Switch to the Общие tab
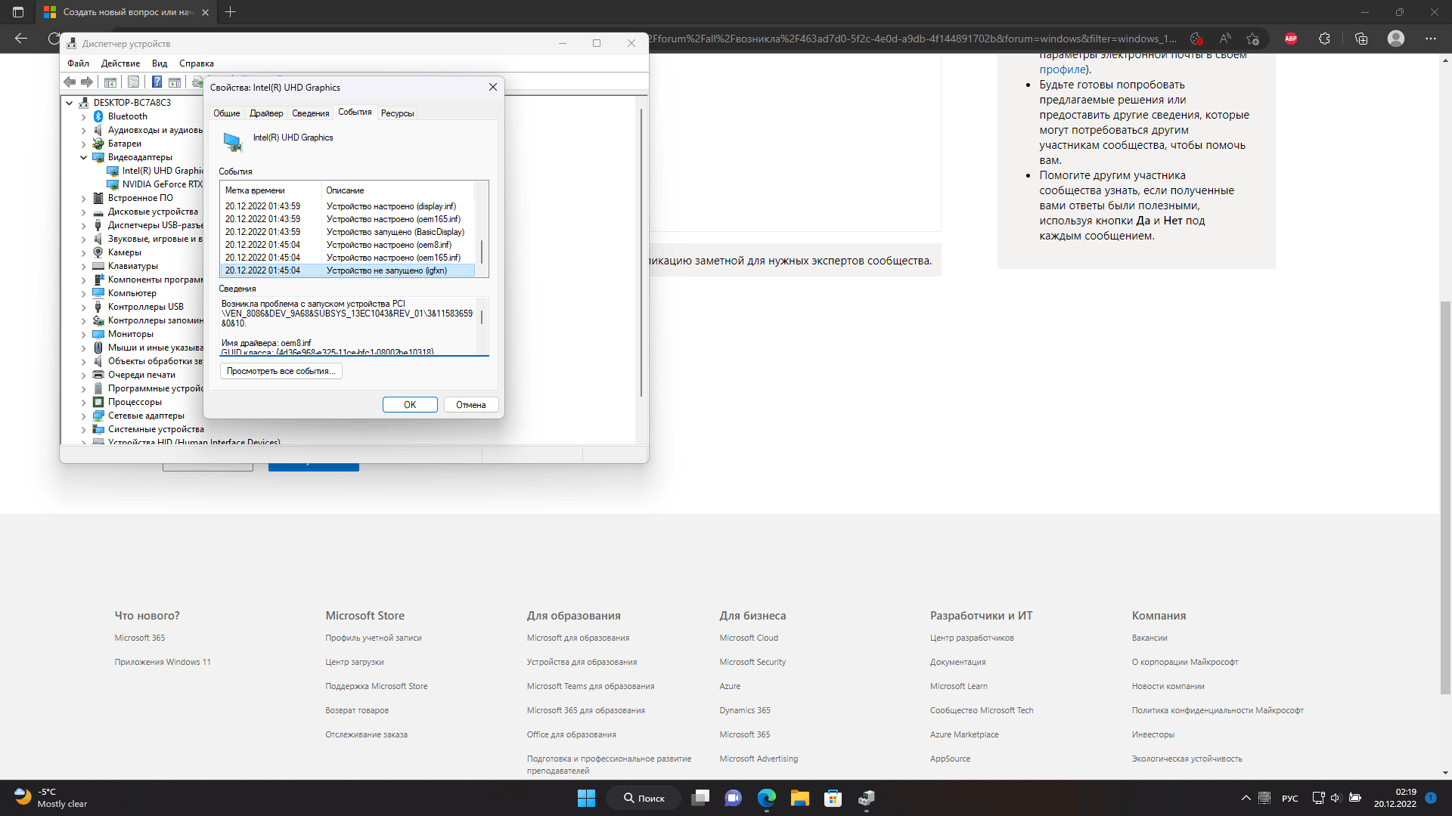1452x816 pixels. tap(227, 113)
